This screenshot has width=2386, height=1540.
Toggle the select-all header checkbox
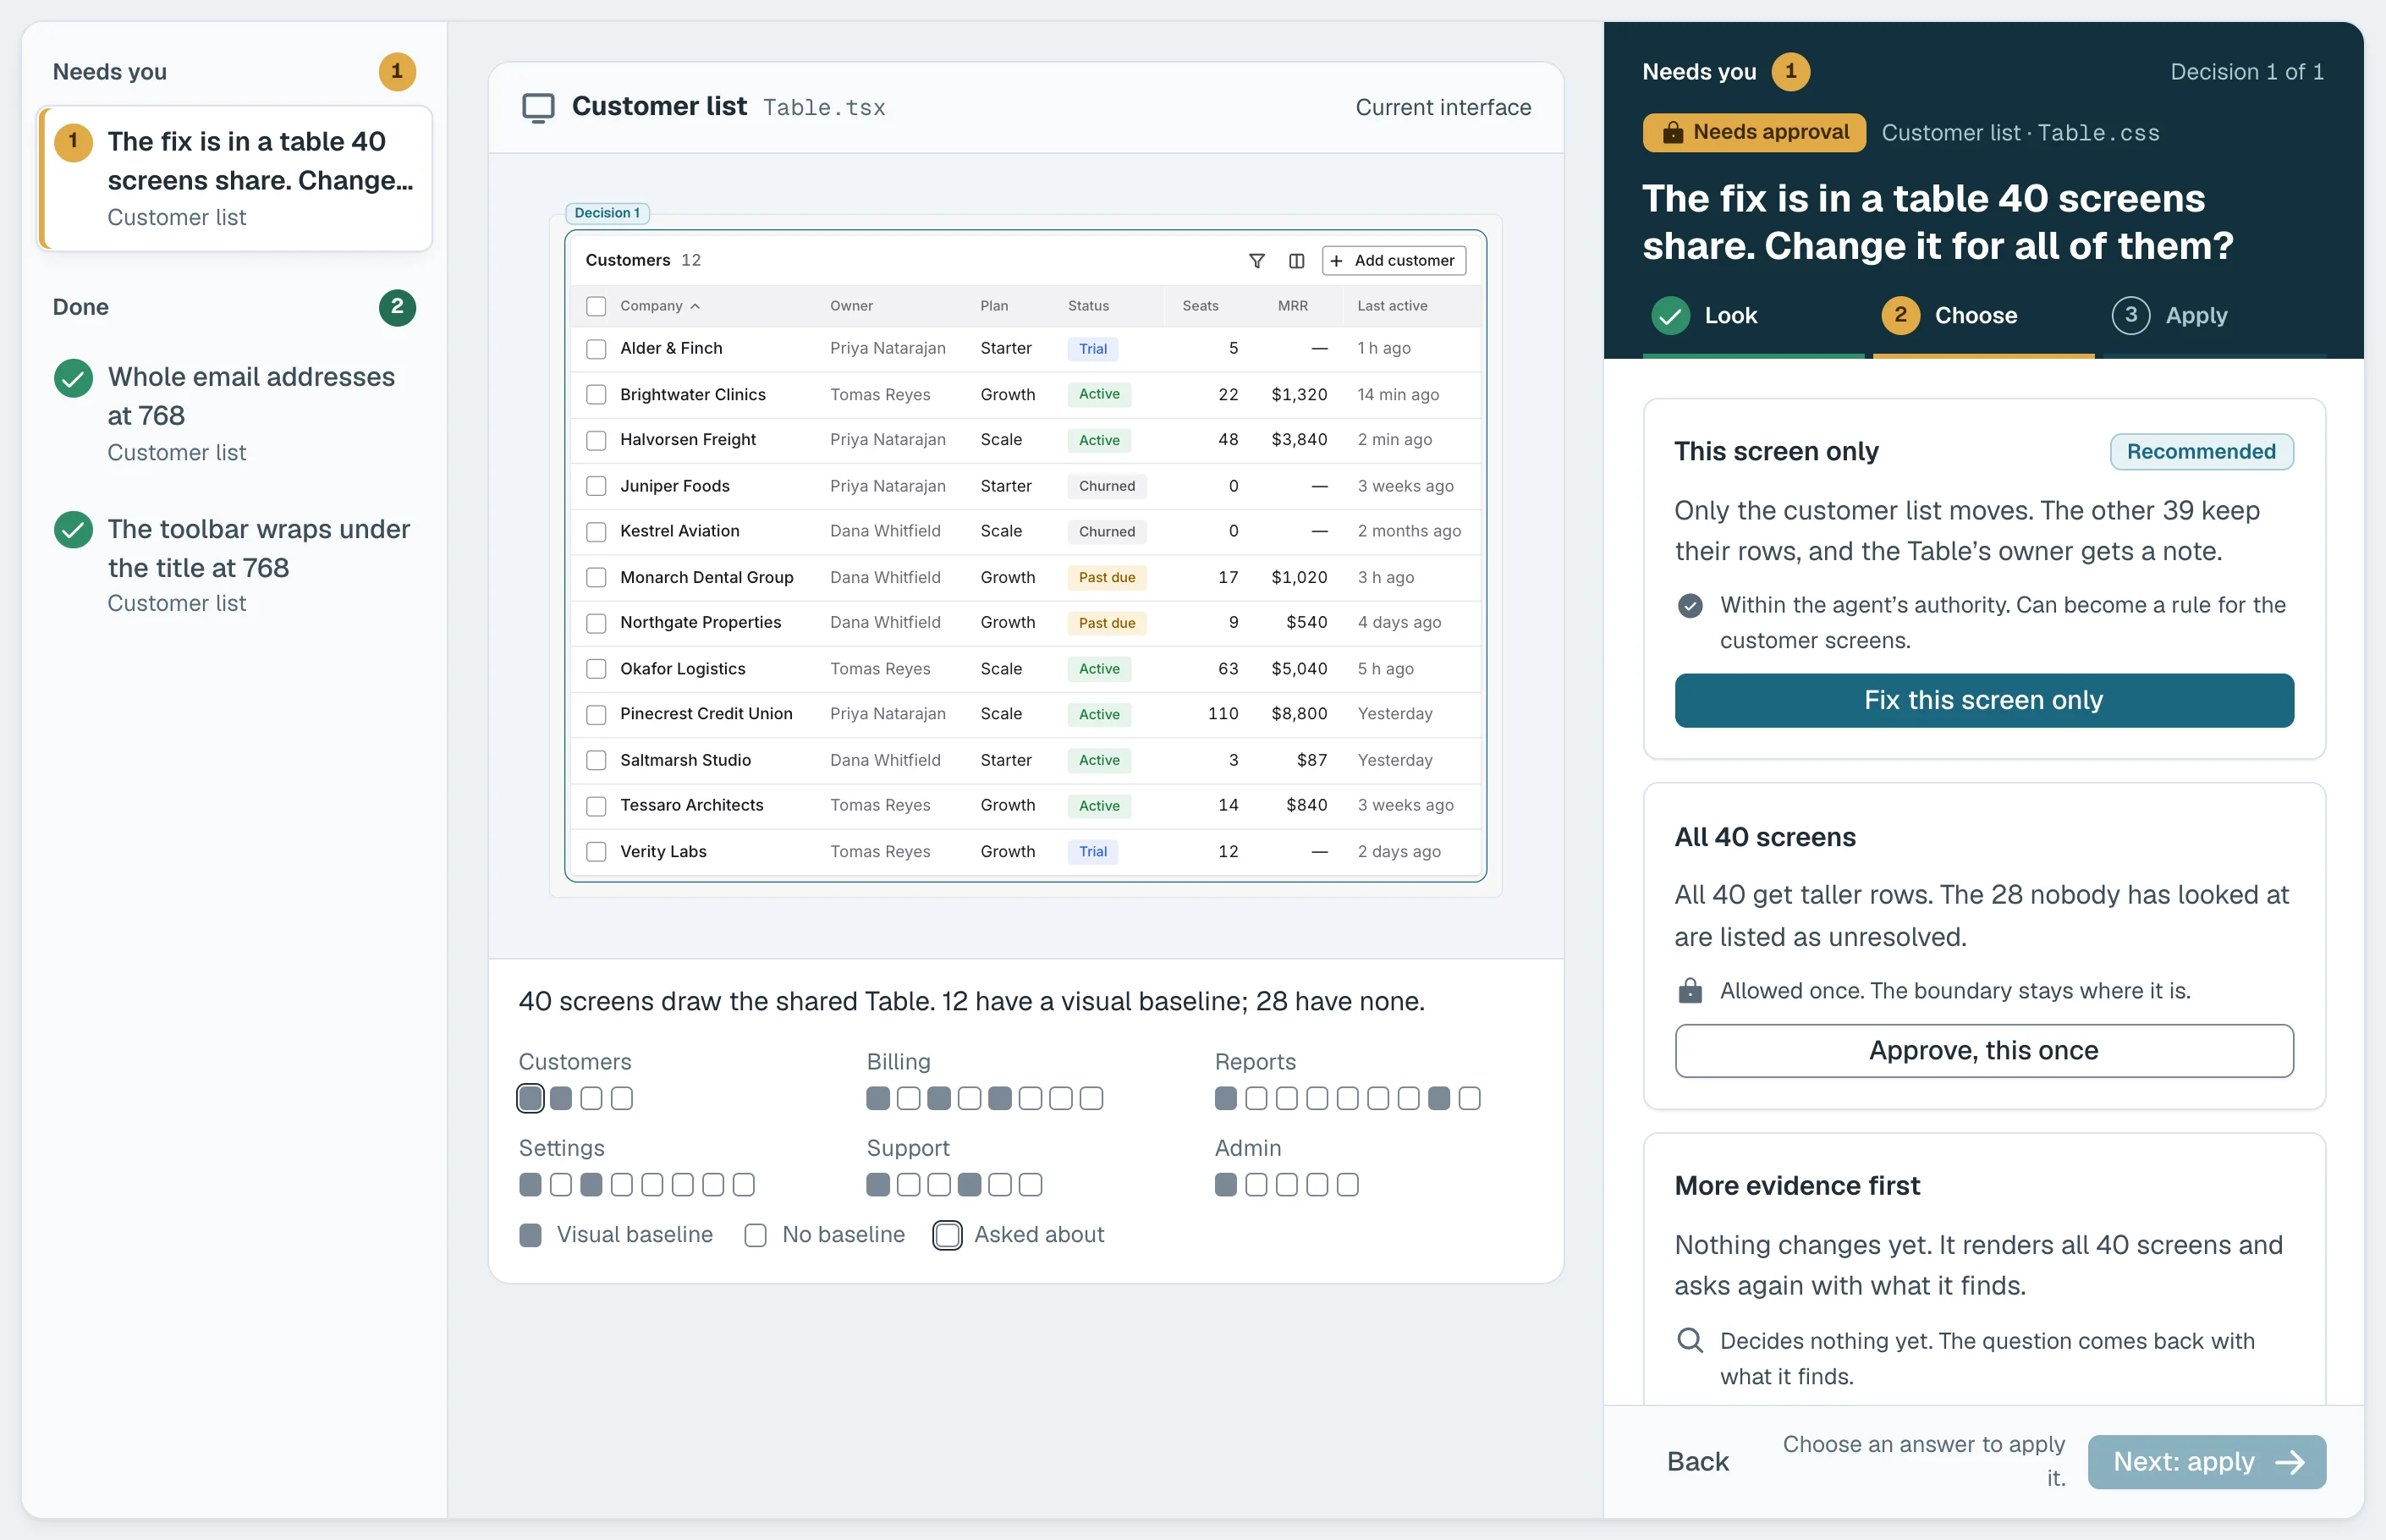click(596, 306)
